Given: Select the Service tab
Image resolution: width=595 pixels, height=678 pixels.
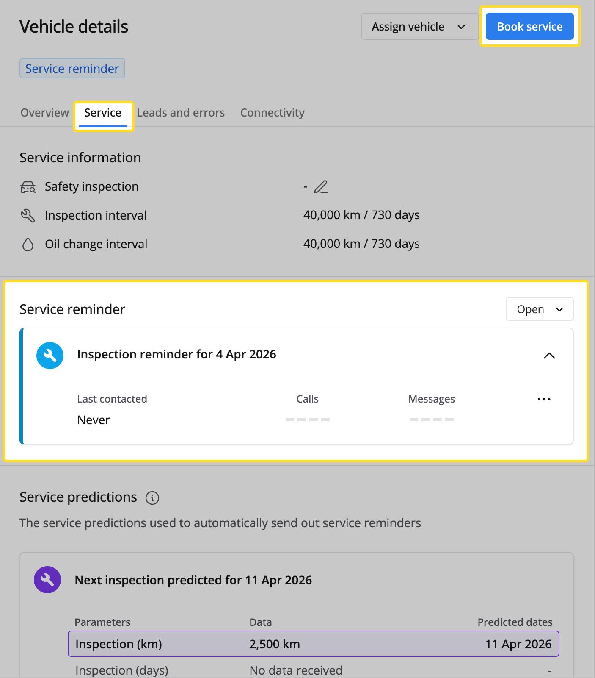Looking at the screenshot, I should coord(103,113).
